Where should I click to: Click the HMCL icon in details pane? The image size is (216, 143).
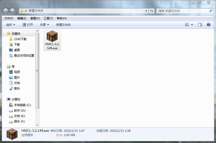click(12, 134)
